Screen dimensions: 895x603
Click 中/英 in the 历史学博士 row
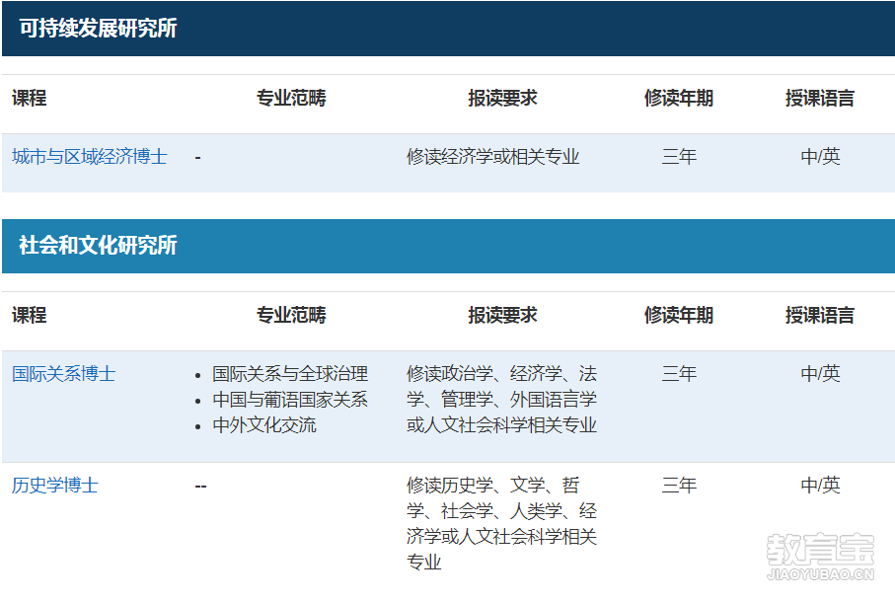tap(820, 486)
